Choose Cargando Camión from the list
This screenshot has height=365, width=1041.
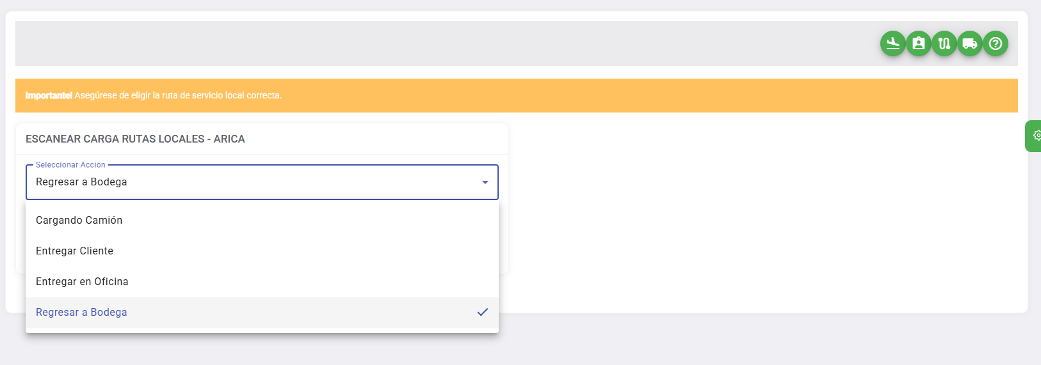pos(79,220)
